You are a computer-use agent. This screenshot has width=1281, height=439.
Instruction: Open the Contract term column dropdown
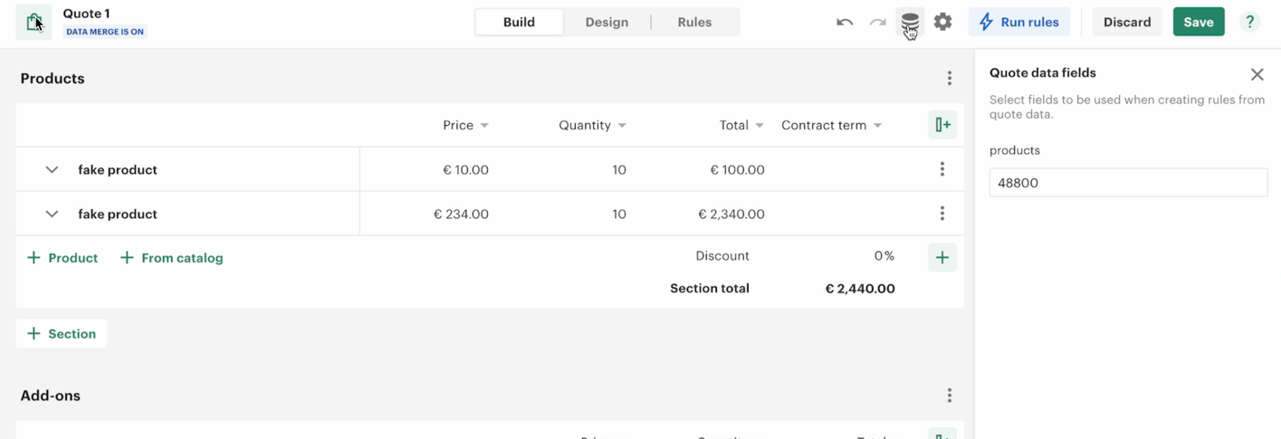click(x=877, y=126)
